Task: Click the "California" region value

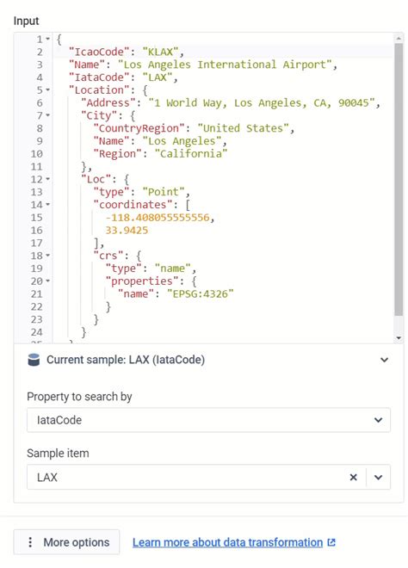Action: coord(191,153)
